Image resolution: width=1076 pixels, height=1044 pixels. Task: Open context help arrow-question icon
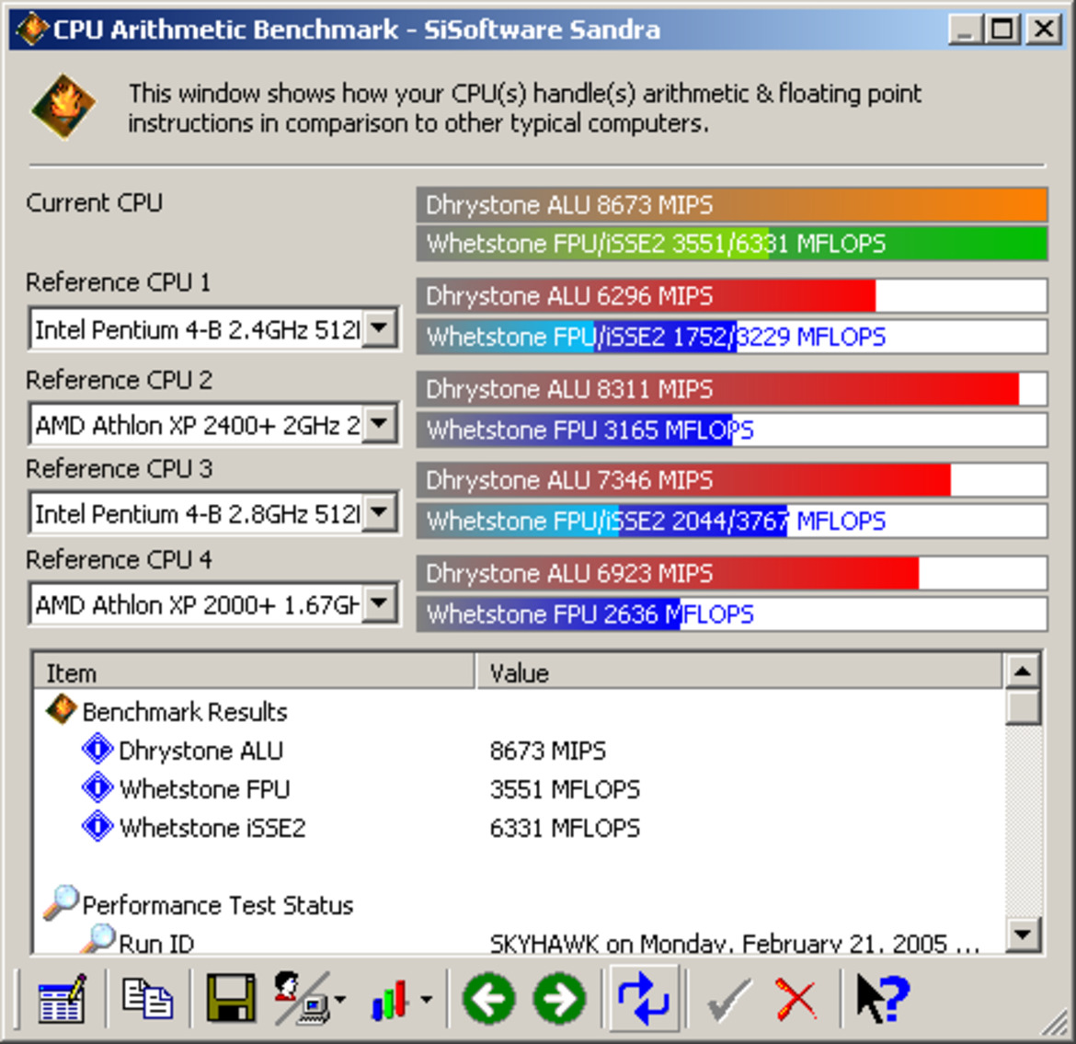point(883,999)
